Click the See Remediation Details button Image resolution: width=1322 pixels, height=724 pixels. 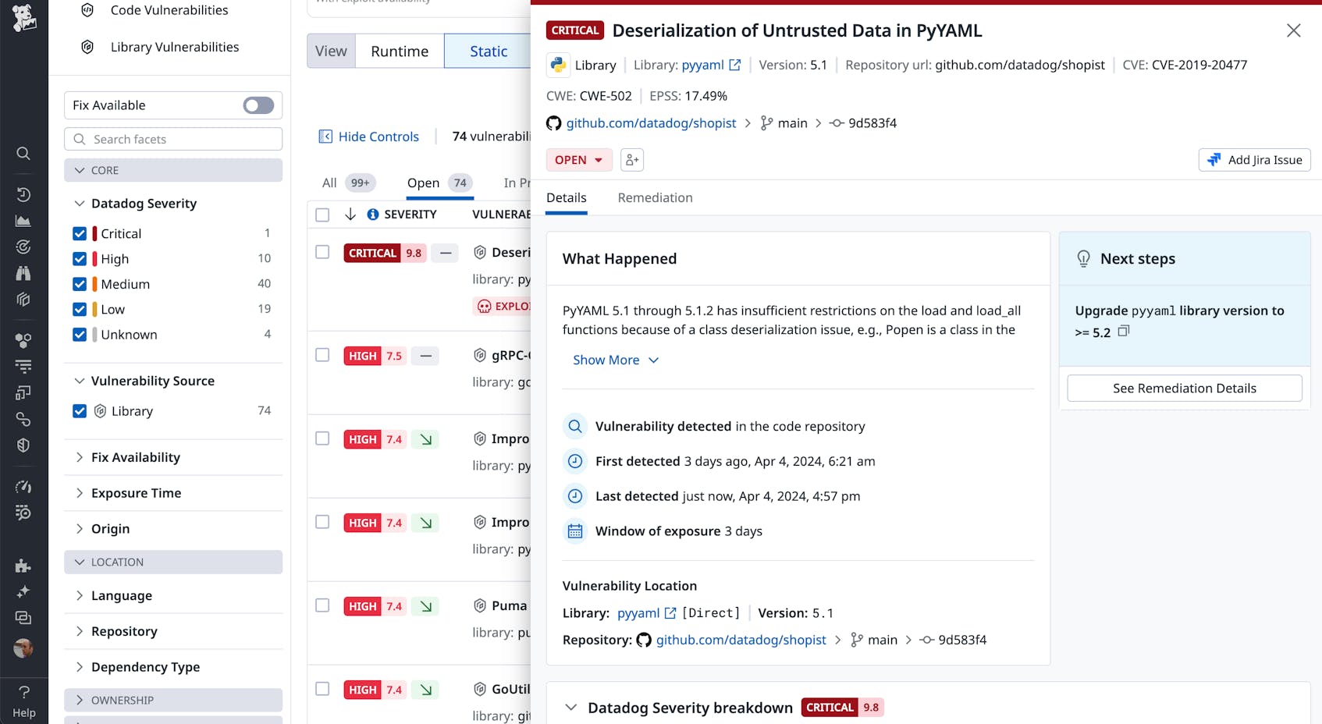pos(1184,389)
